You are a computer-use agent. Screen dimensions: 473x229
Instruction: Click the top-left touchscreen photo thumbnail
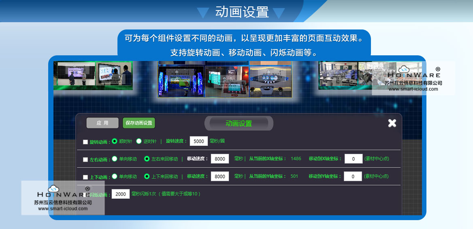tap(93, 76)
